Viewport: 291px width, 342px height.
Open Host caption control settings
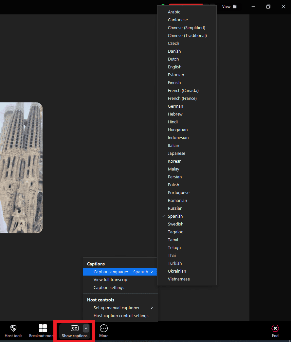click(121, 316)
